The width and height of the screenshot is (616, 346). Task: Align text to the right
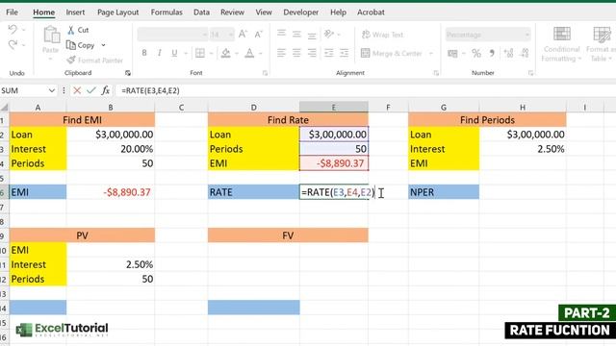click(x=312, y=53)
